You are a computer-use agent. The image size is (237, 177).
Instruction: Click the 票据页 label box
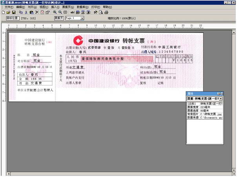click(x=59, y=18)
